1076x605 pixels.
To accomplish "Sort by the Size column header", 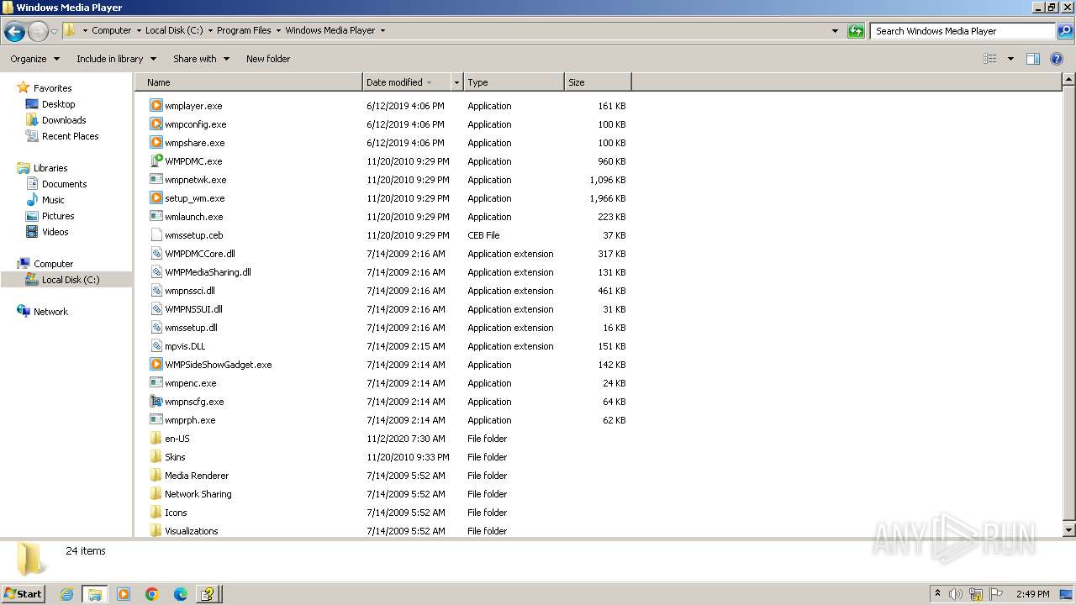I will [598, 82].
